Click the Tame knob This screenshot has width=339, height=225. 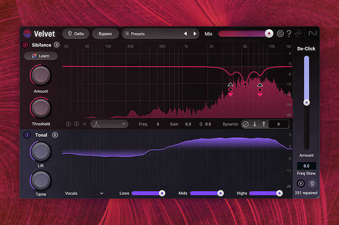pyautogui.click(x=41, y=180)
